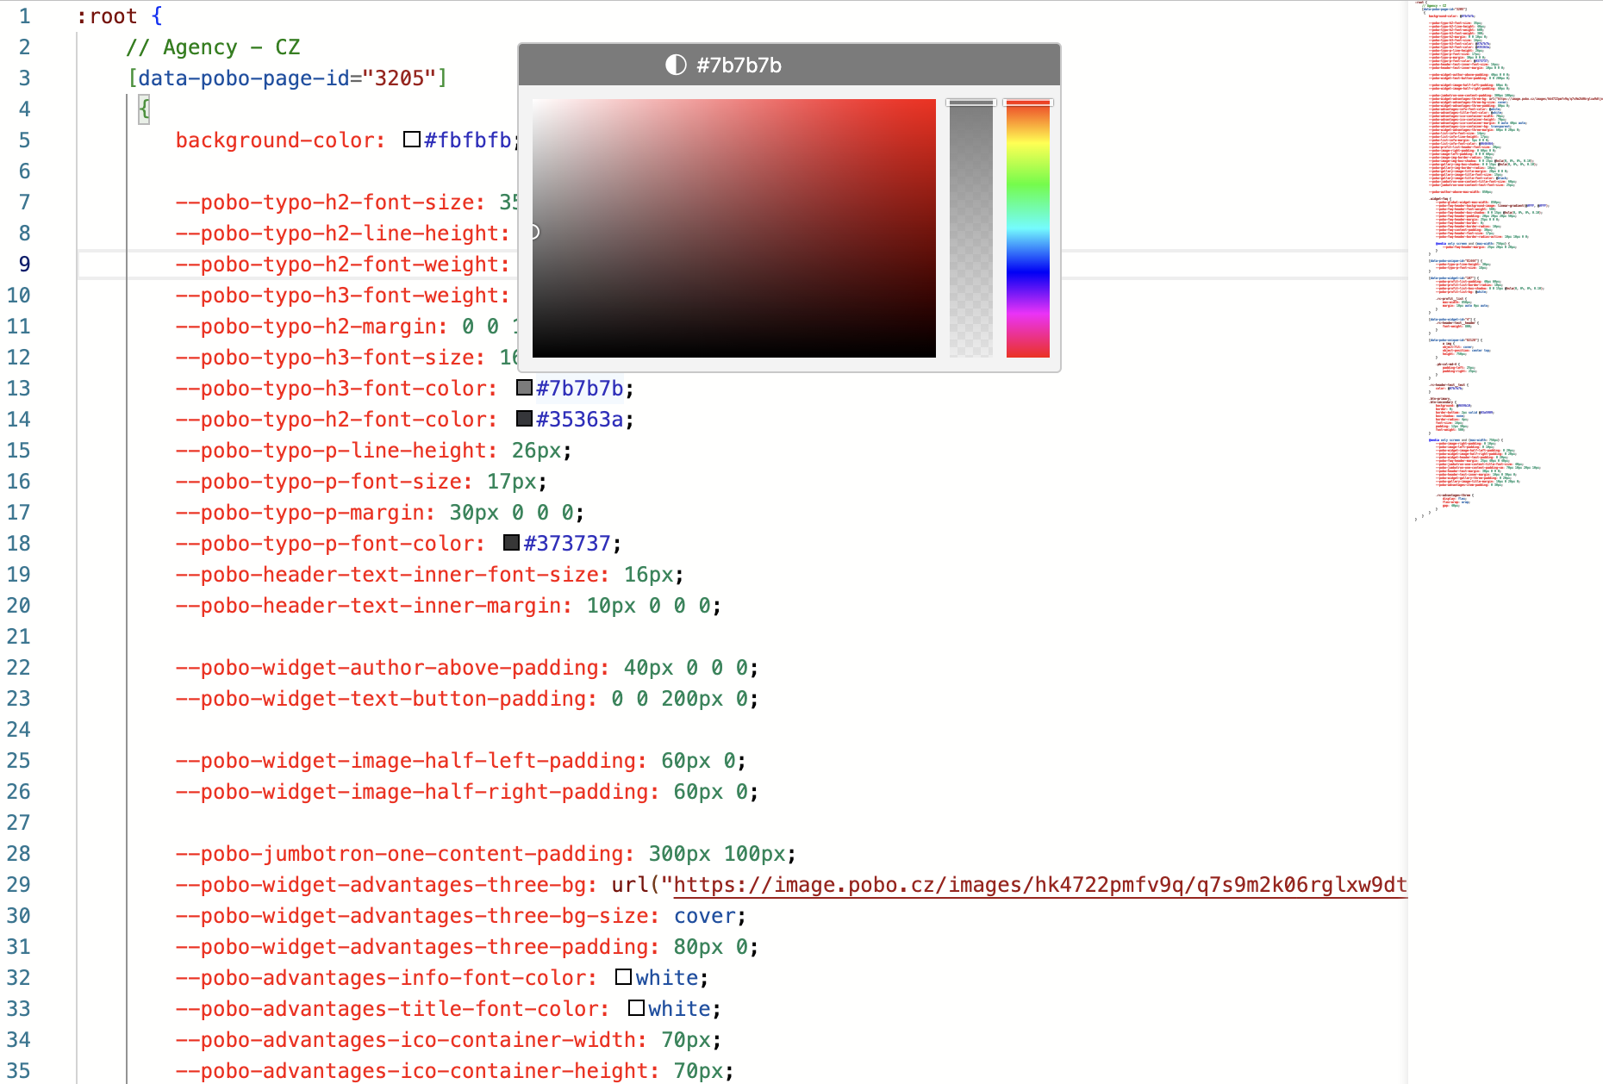Click the rainbow hue strip in color picker
This screenshot has width=1603, height=1084.
click(1027, 228)
